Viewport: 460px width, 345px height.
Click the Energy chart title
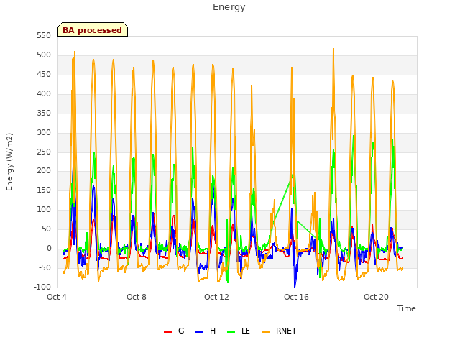(x=229, y=7)
